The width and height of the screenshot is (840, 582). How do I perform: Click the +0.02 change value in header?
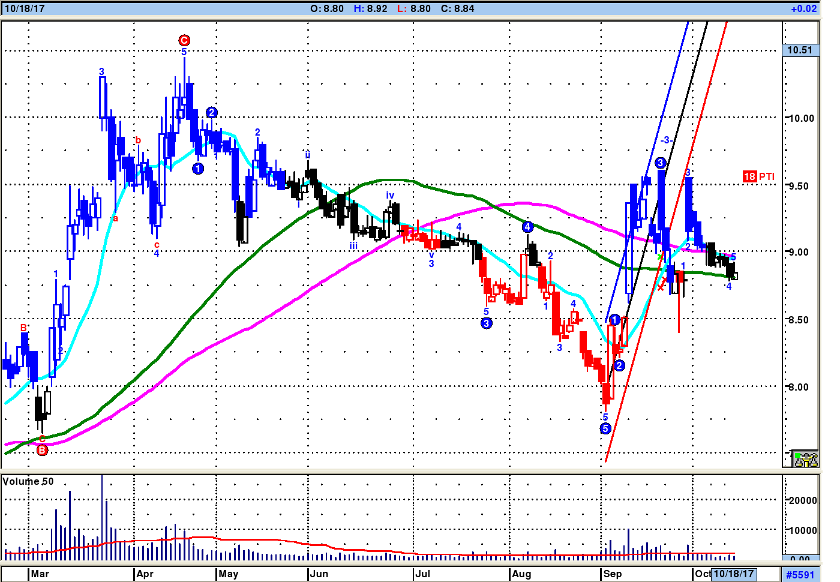tap(804, 8)
